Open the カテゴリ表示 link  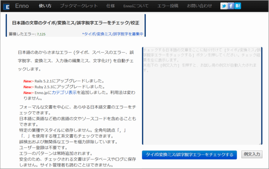[64, 93]
